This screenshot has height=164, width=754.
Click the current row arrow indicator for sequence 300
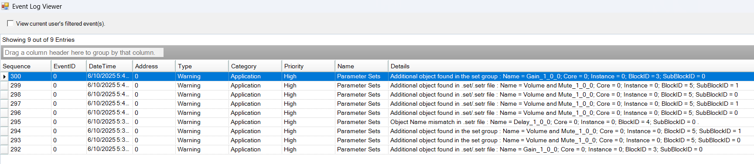point(4,77)
